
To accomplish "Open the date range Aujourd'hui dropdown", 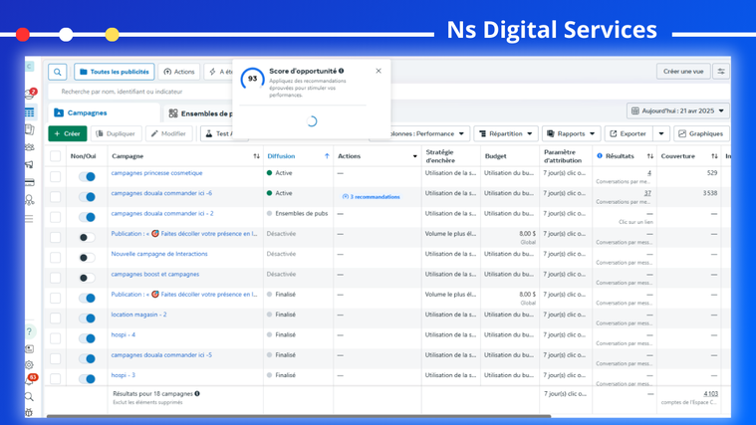I will pos(678,110).
